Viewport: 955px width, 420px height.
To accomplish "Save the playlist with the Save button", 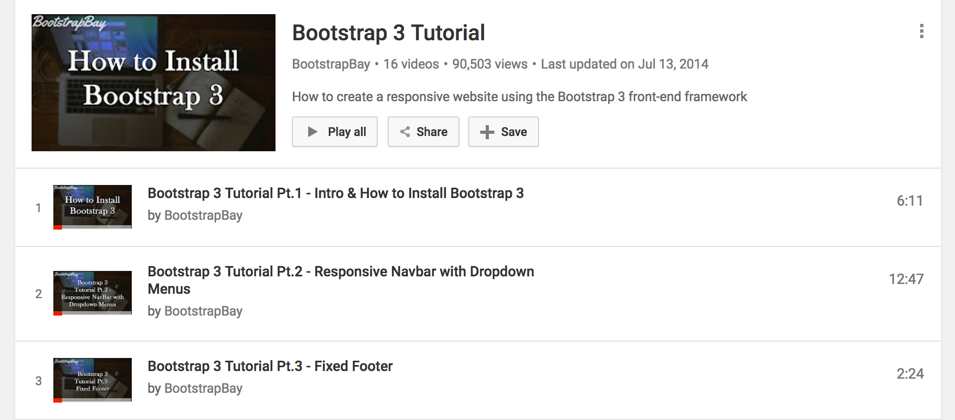I will point(504,132).
